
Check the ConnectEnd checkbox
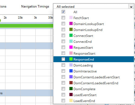click(x=63, y=41)
